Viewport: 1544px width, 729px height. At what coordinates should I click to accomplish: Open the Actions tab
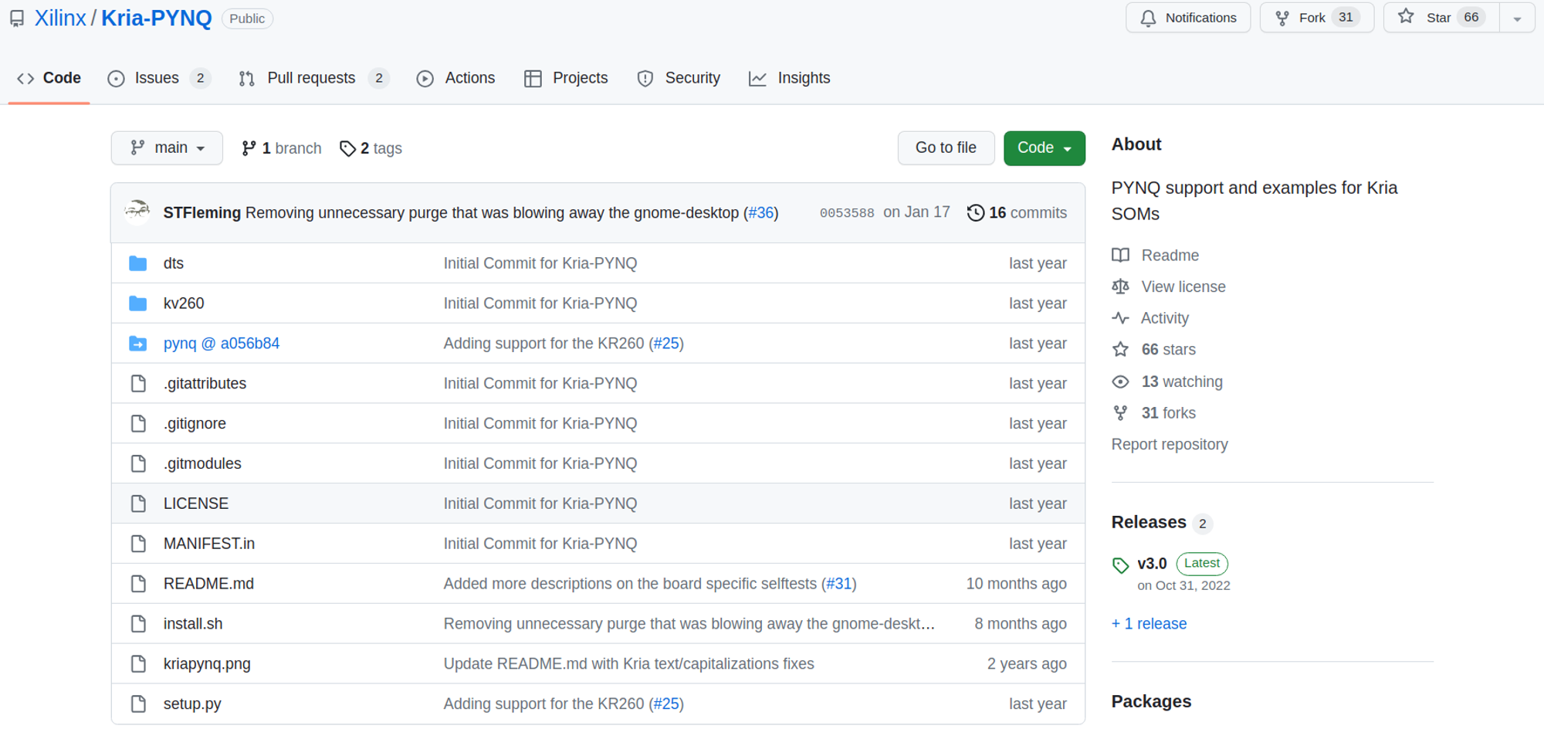456,78
